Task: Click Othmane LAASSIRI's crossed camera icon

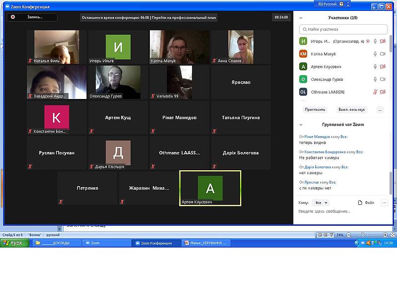Action: [383, 92]
